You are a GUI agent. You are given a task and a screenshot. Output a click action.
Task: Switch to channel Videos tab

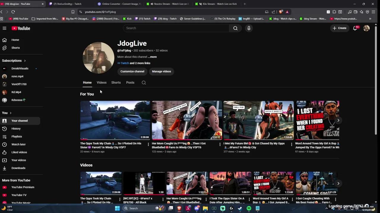click(x=102, y=83)
